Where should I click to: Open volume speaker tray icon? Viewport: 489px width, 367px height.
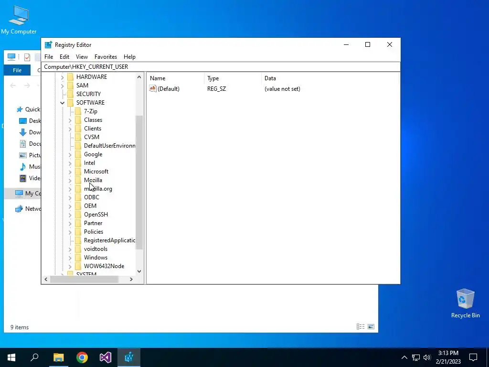[427, 357]
